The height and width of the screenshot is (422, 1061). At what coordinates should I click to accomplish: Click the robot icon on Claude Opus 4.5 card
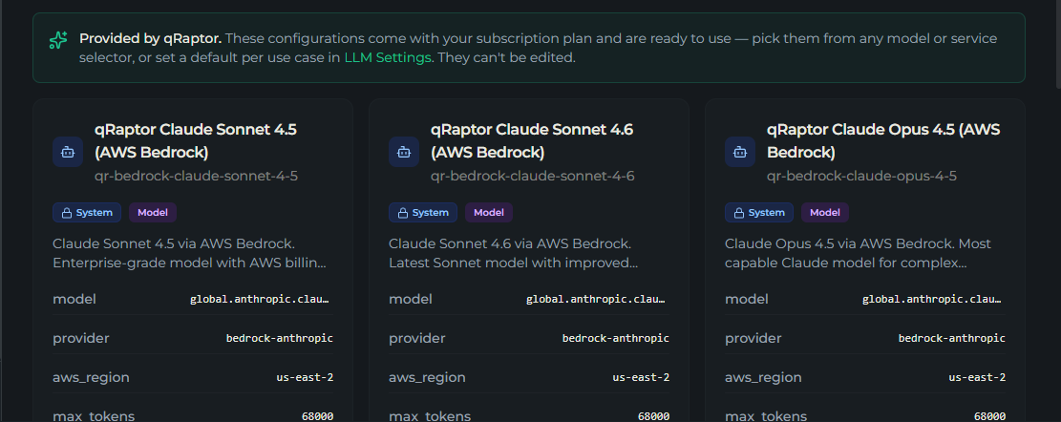[739, 152]
